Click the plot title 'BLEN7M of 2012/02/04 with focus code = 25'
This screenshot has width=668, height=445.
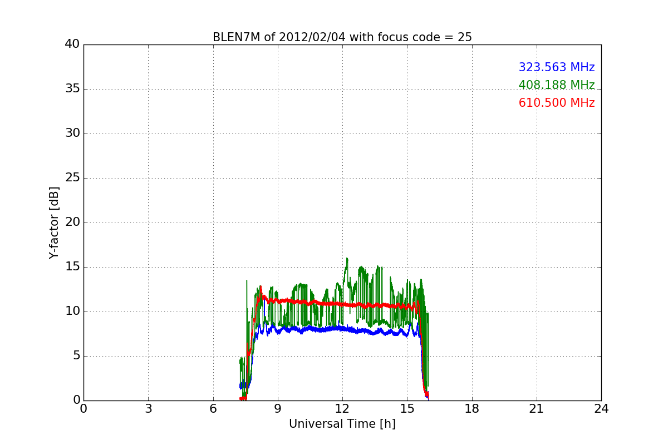coord(342,37)
